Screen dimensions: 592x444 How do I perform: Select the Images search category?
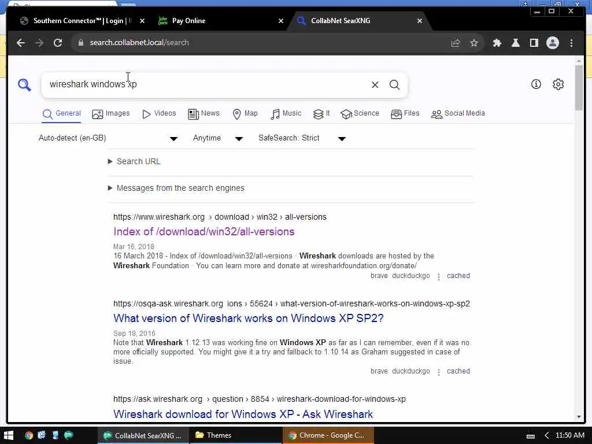point(110,114)
